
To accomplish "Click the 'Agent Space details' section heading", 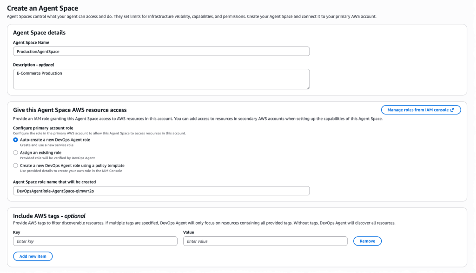I will click(39, 33).
